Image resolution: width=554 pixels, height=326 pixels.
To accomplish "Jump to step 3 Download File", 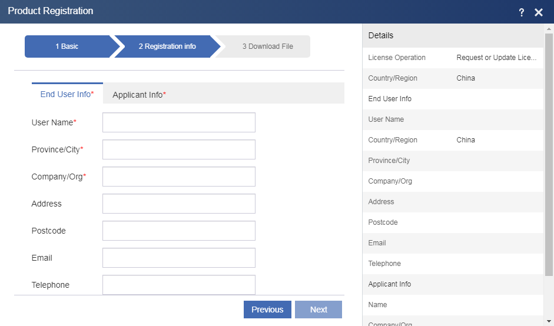I will [267, 46].
